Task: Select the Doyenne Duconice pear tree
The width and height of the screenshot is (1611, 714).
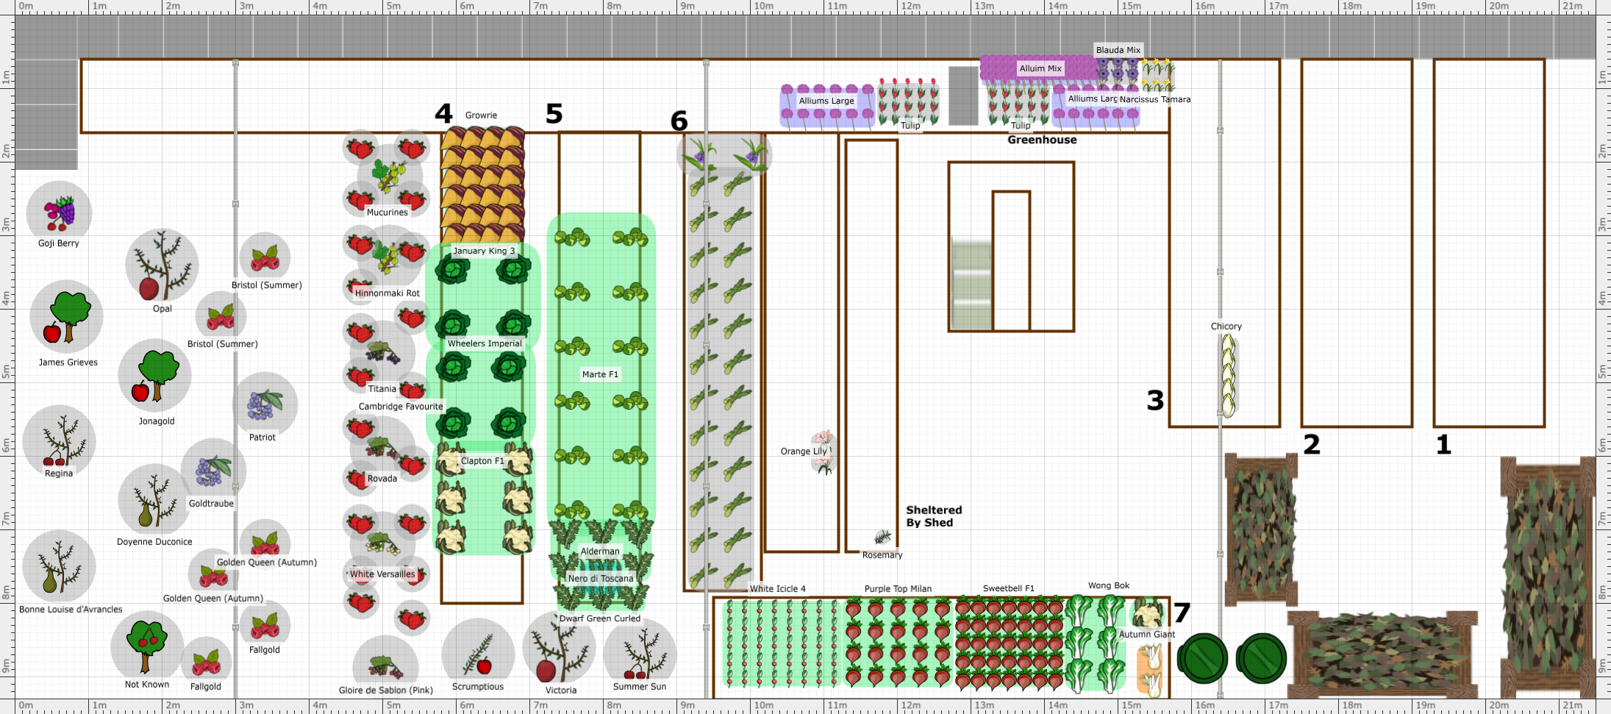Action: point(154,500)
